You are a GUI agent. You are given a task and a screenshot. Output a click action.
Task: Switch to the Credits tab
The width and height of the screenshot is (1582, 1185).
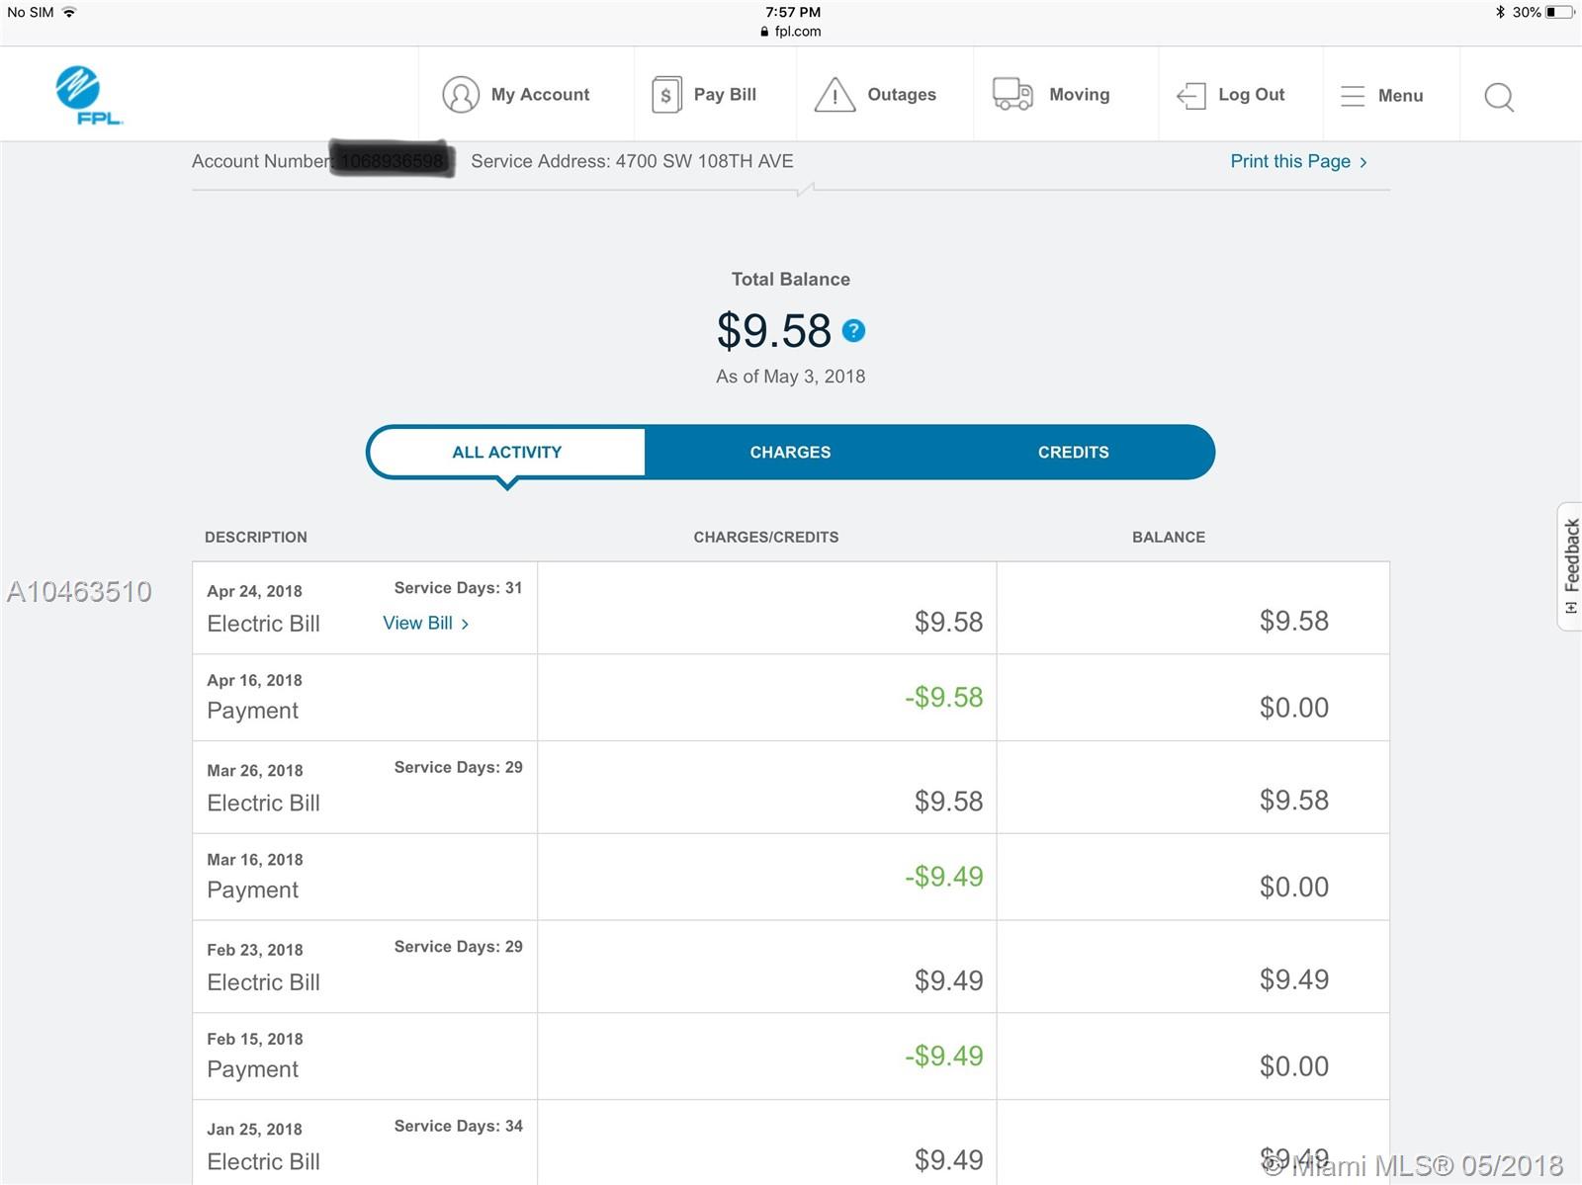1073,452
